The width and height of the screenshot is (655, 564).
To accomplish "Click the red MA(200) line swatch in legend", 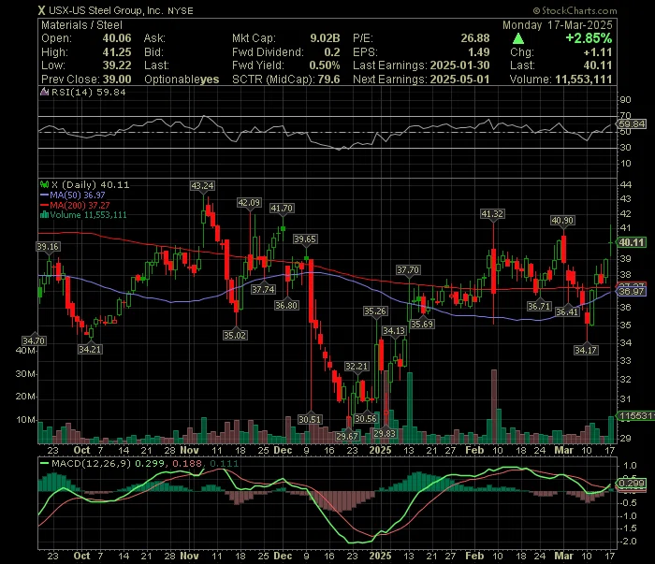I will point(44,206).
